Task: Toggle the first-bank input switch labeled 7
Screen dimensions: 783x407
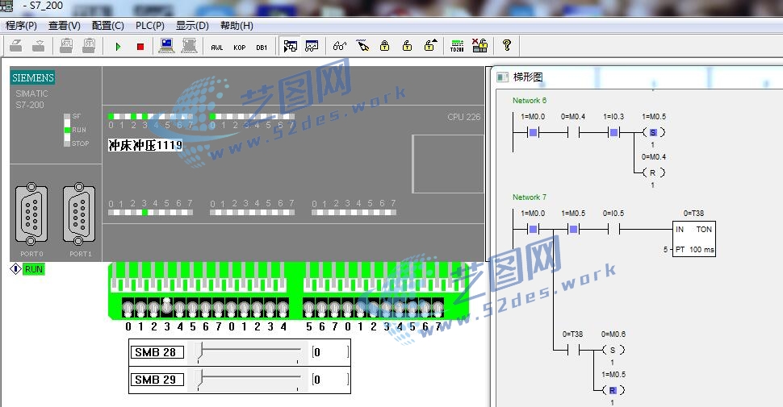Action: point(219,309)
